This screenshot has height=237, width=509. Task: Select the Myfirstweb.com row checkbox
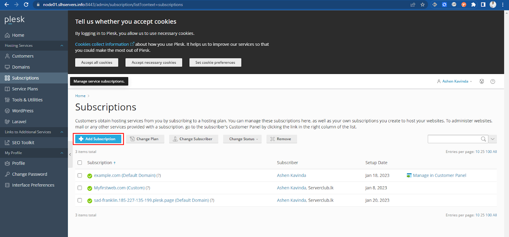[80, 188]
